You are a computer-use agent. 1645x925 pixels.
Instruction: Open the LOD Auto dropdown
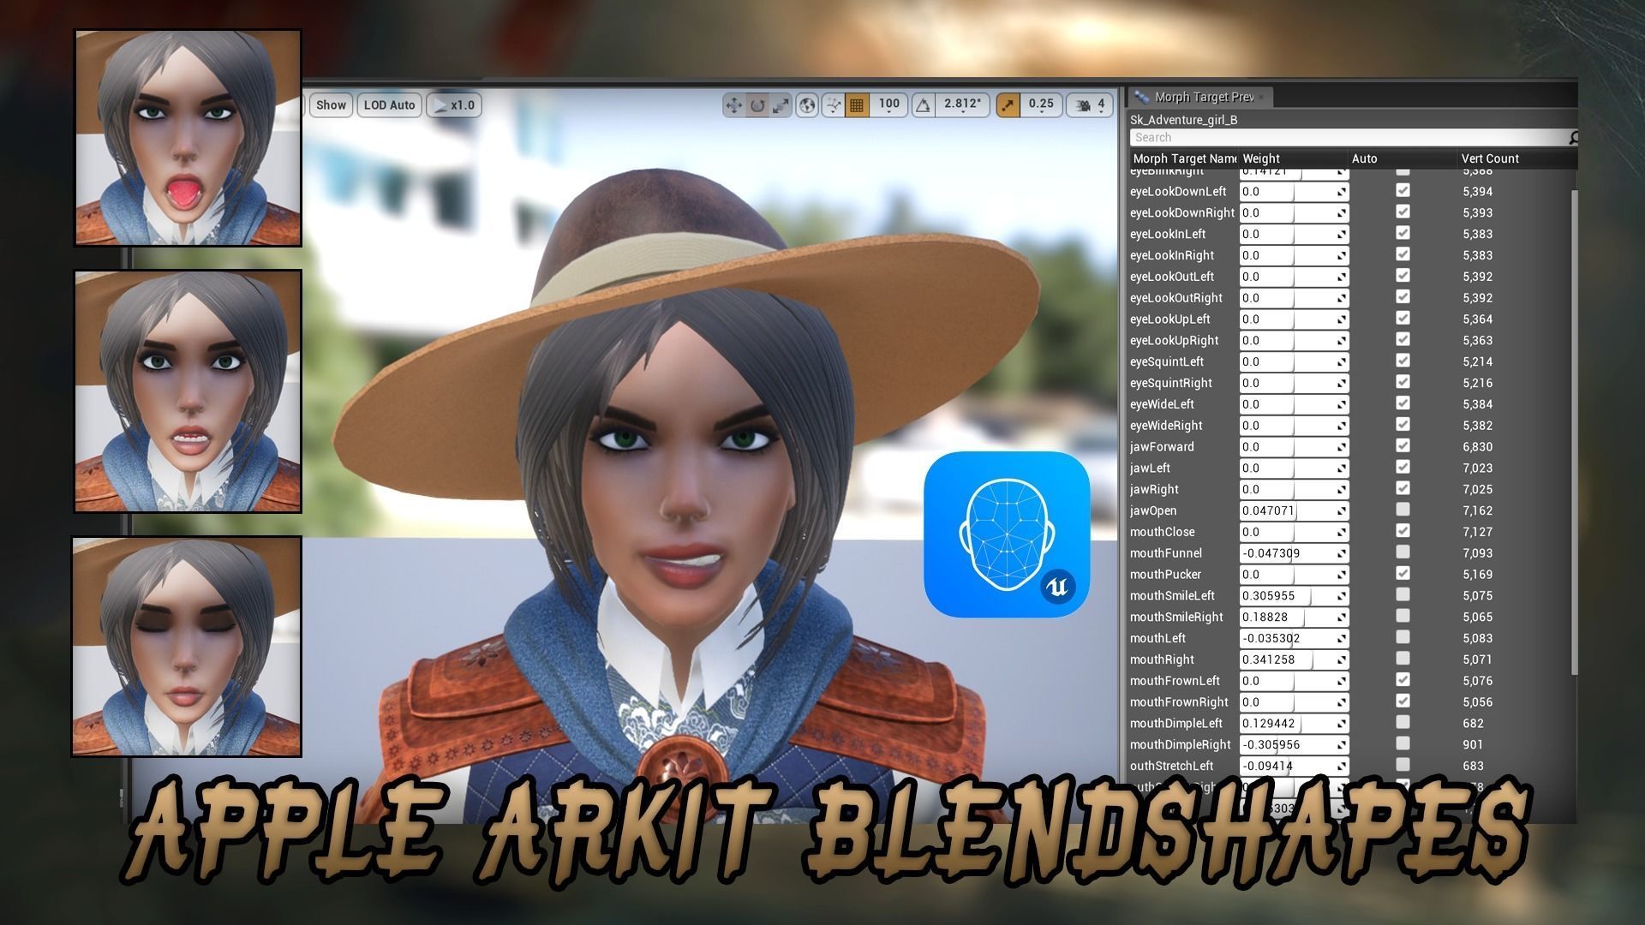point(388,104)
